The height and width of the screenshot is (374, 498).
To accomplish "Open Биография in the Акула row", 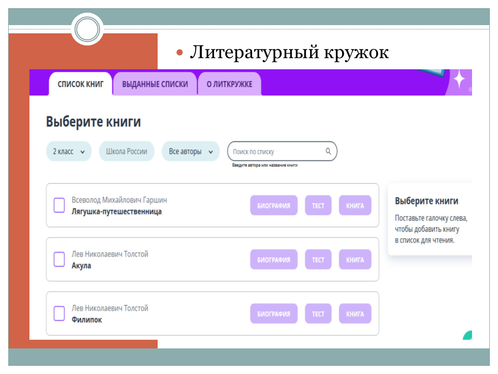I will click(x=274, y=259).
